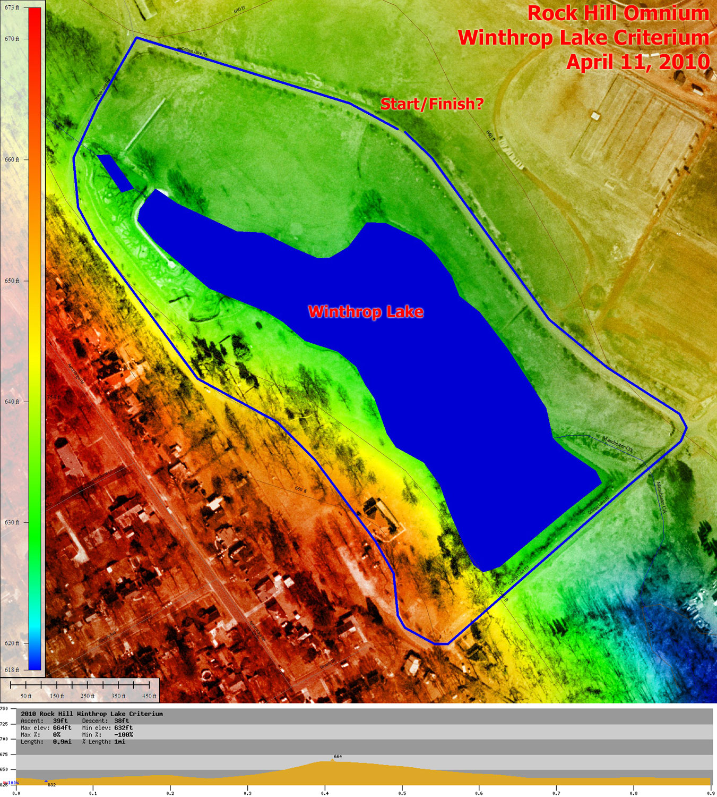Click the Start/Finish? label on the course

(431, 104)
